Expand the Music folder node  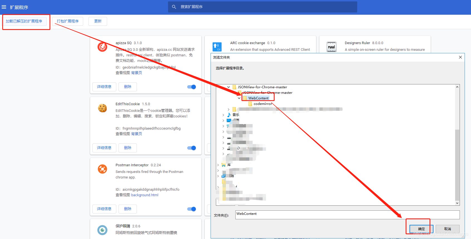point(223,115)
